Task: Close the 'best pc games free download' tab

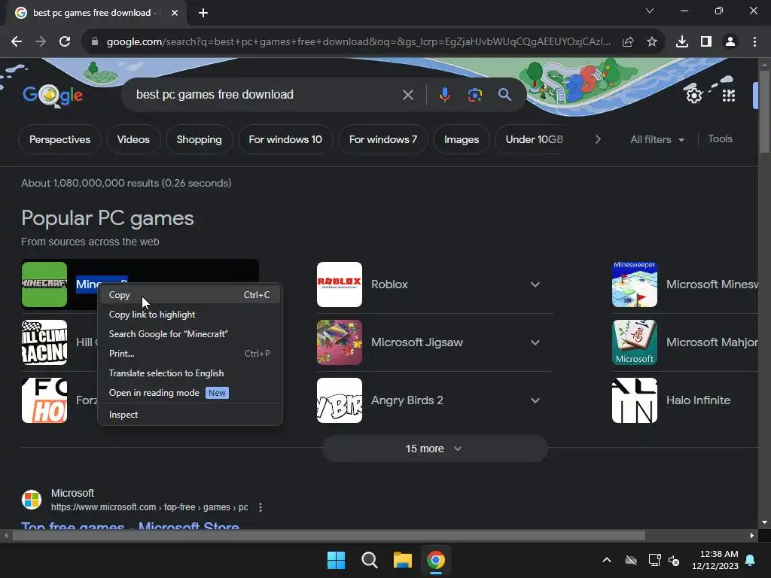Action: [175, 13]
